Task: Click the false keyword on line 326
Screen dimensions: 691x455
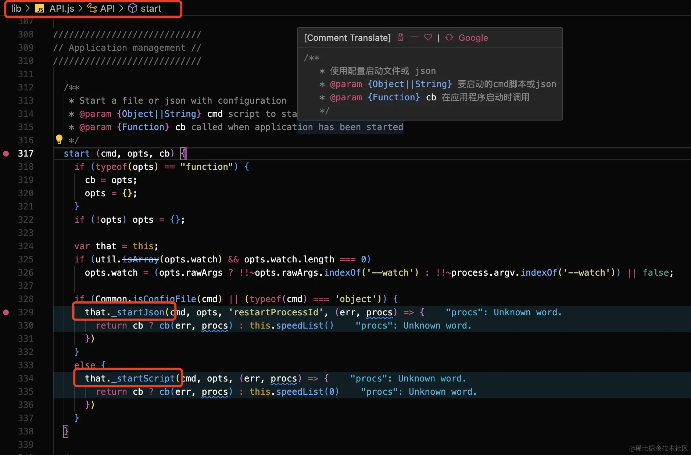Action: (x=656, y=273)
